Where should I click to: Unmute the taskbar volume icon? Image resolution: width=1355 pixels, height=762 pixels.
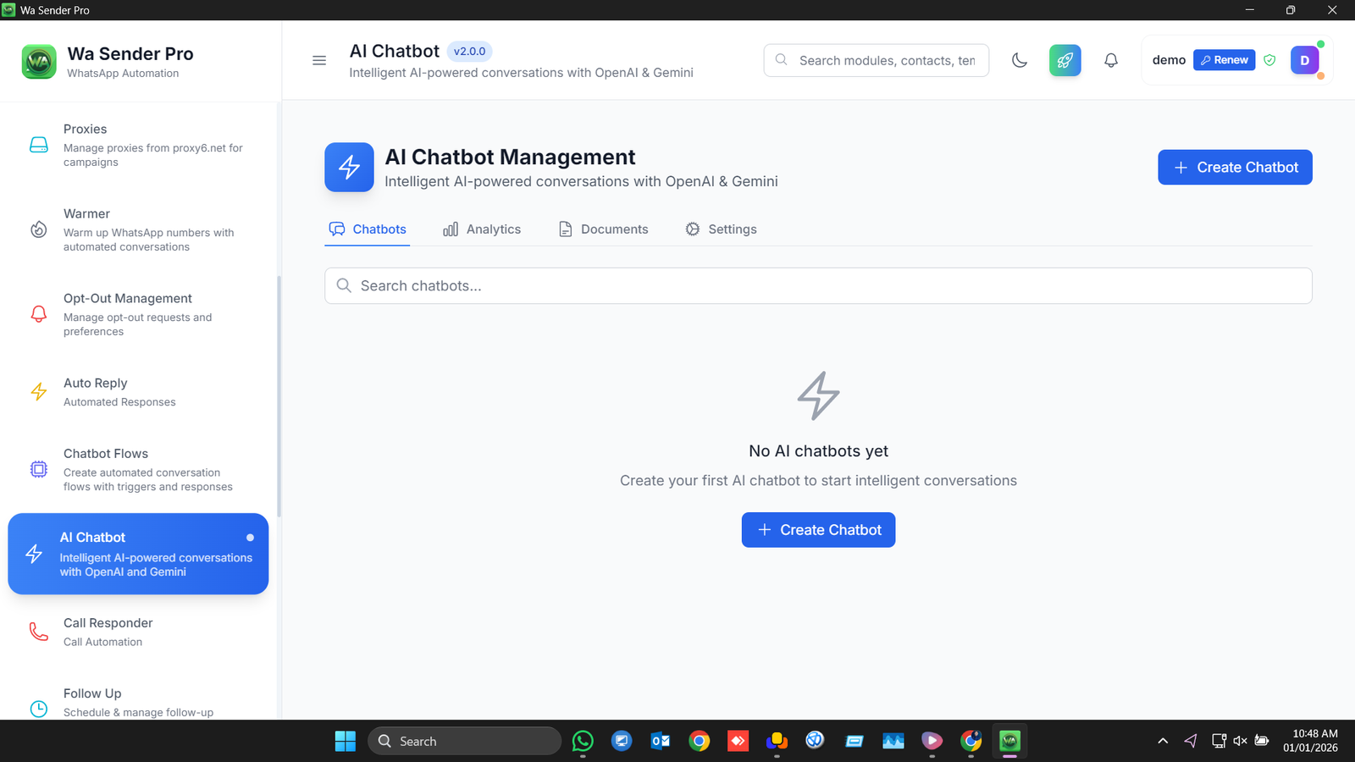pos(1240,741)
